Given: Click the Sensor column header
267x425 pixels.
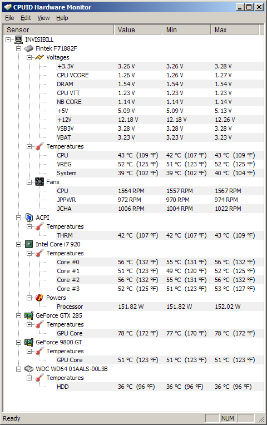Looking at the screenshot, I should point(58,29).
